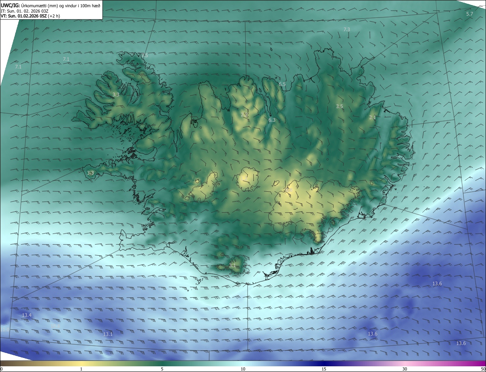Click the 7.3 value label on the map
This screenshot has height=372, width=486.
point(347,29)
